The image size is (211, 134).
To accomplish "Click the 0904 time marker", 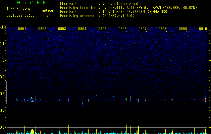I will pyautogui.click(x=82, y=29).
